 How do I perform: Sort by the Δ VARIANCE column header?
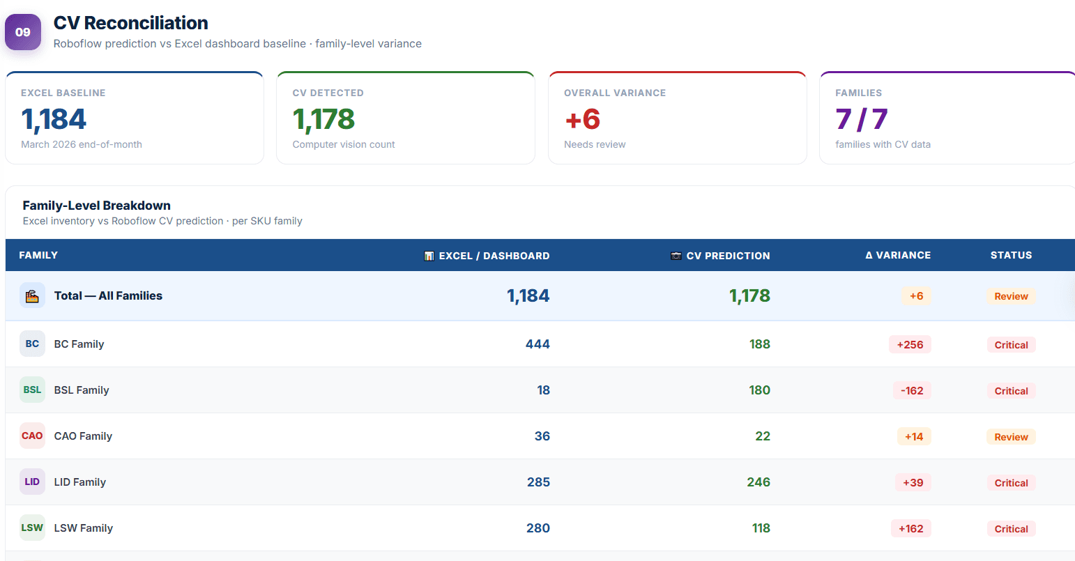pyautogui.click(x=898, y=255)
